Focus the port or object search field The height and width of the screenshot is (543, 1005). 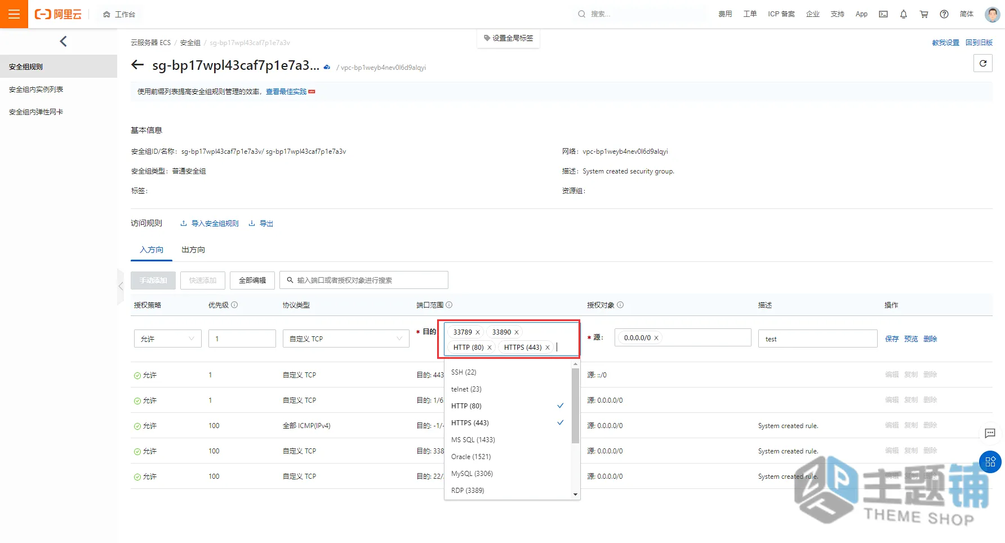tap(364, 280)
